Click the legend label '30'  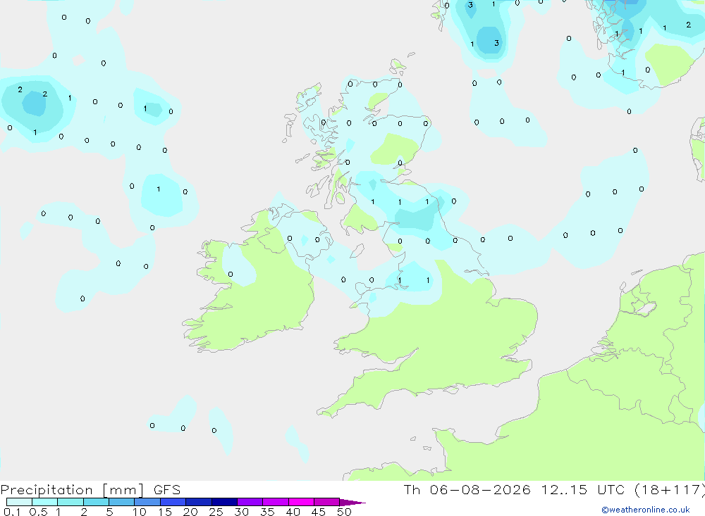(x=242, y=512)
